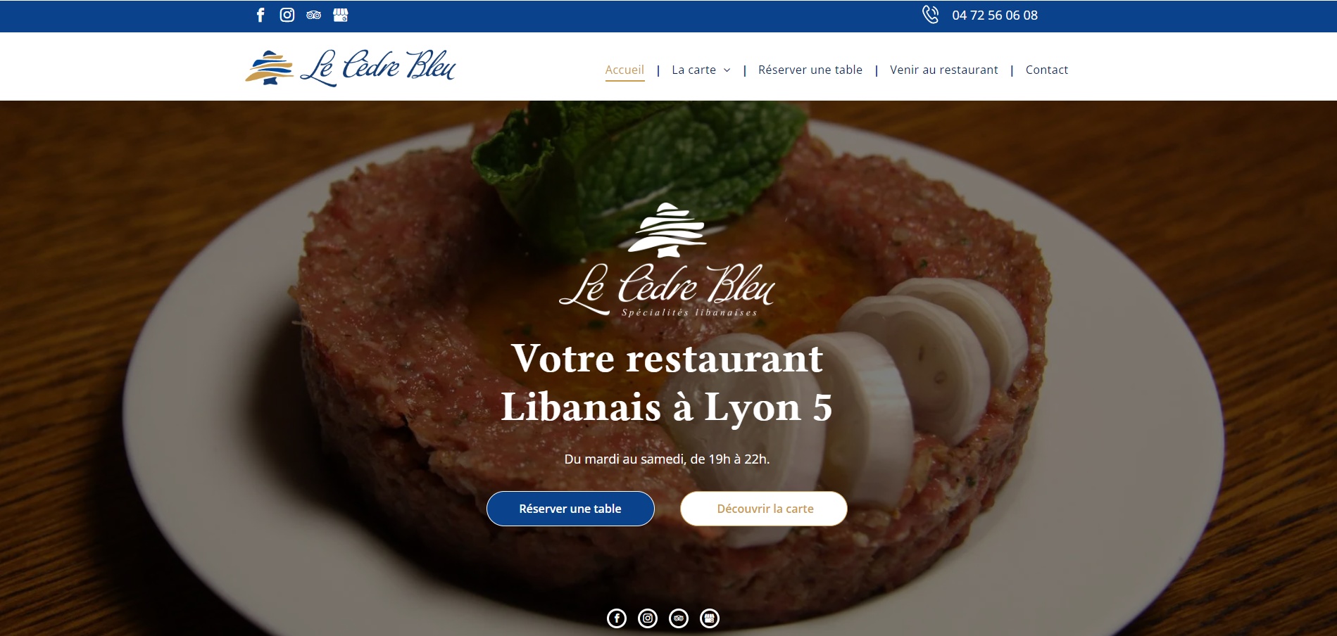
Task: Go to Réserver une table in navigation
Action: click(x=810, y=70)
